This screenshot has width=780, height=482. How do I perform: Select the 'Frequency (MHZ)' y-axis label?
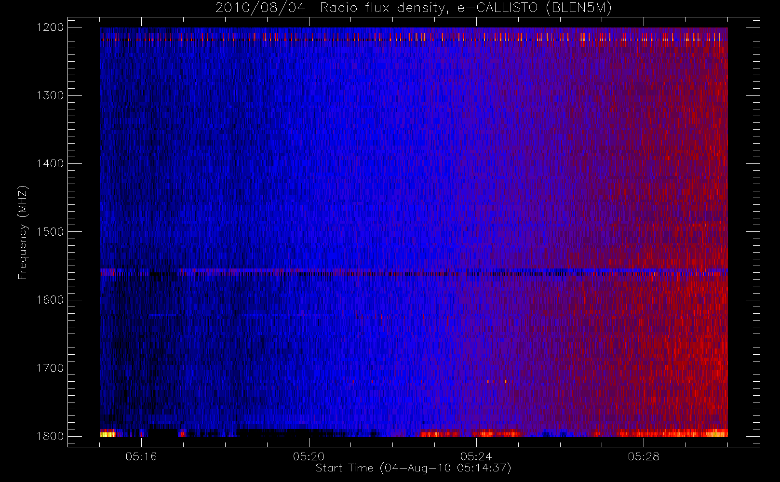coord(23,233)
